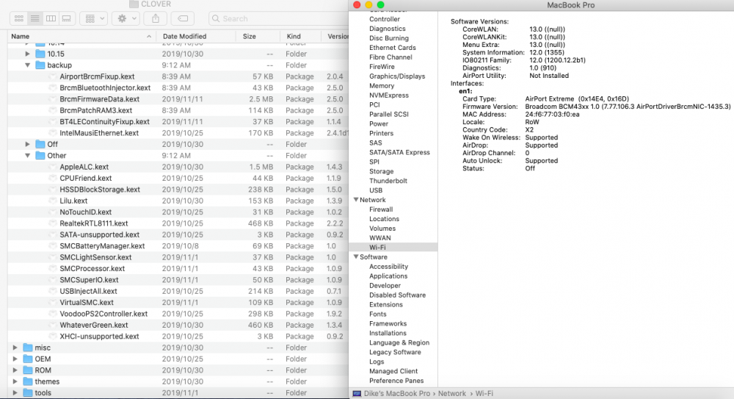Expand the themes folder

tap(15, 381)
